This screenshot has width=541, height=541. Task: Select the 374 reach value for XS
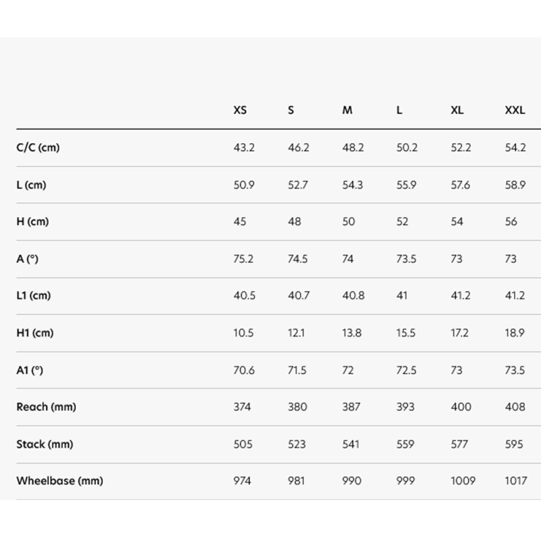coord(243,407)
